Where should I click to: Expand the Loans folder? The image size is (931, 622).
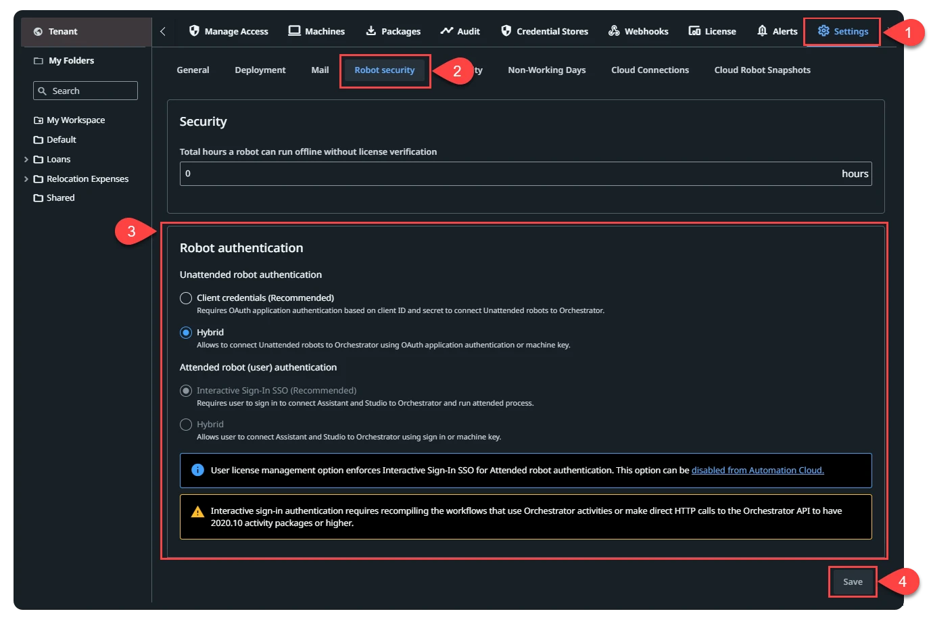[x=26, y=160]
